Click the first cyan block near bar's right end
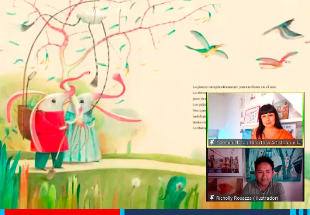The height and width of the screenshot is (215, 310). (293, 212)
